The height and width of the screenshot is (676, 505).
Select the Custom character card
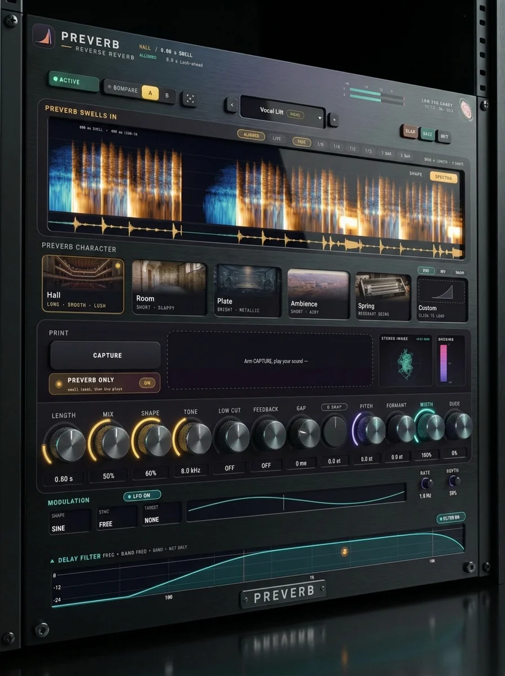click(442, 299)
